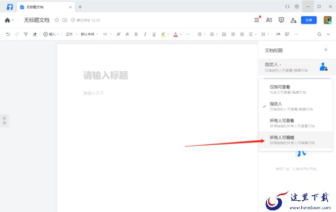The width and height of the screenshot is (336, 212).
Task: Click the clear formatting eraser icon
Action: 35,34
